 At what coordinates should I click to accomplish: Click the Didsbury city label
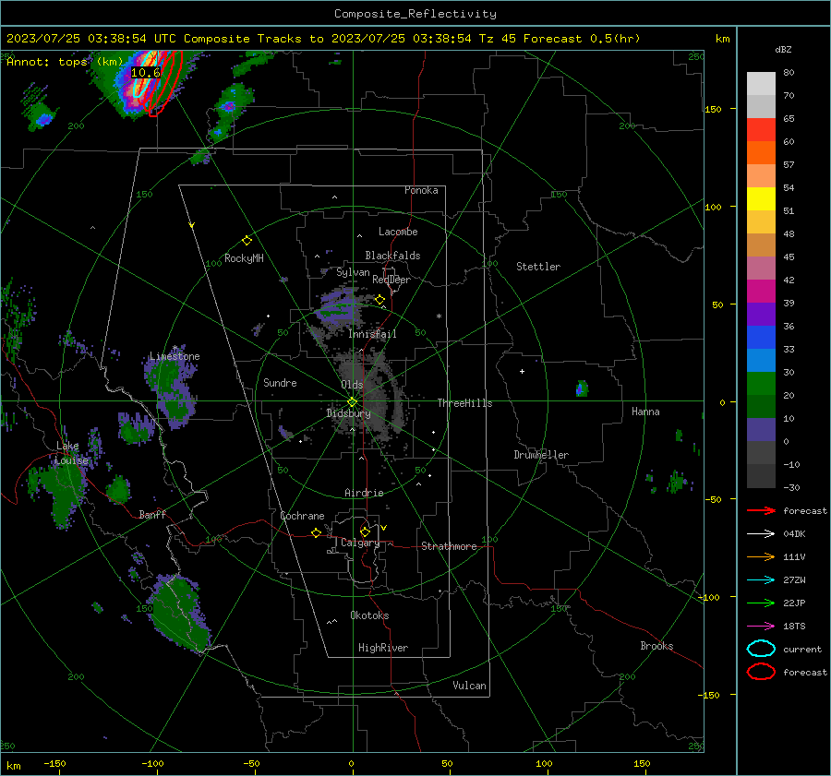pos(348,413)
